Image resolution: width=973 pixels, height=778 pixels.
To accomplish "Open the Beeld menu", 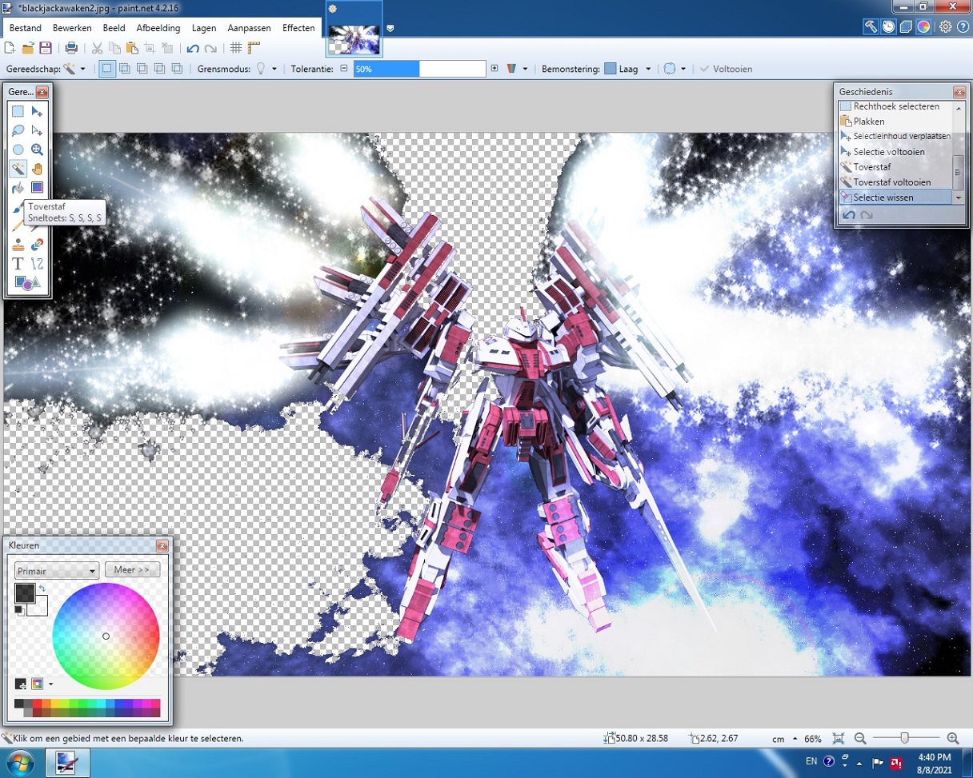I will 114,28.
